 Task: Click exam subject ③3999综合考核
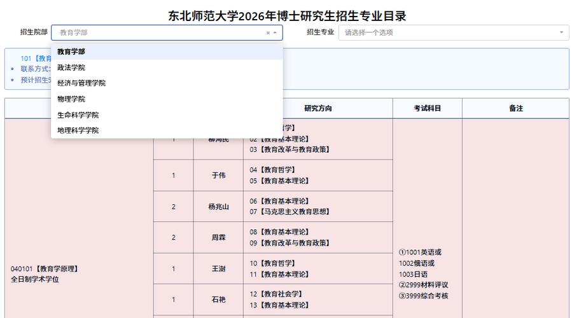[424, 296]
